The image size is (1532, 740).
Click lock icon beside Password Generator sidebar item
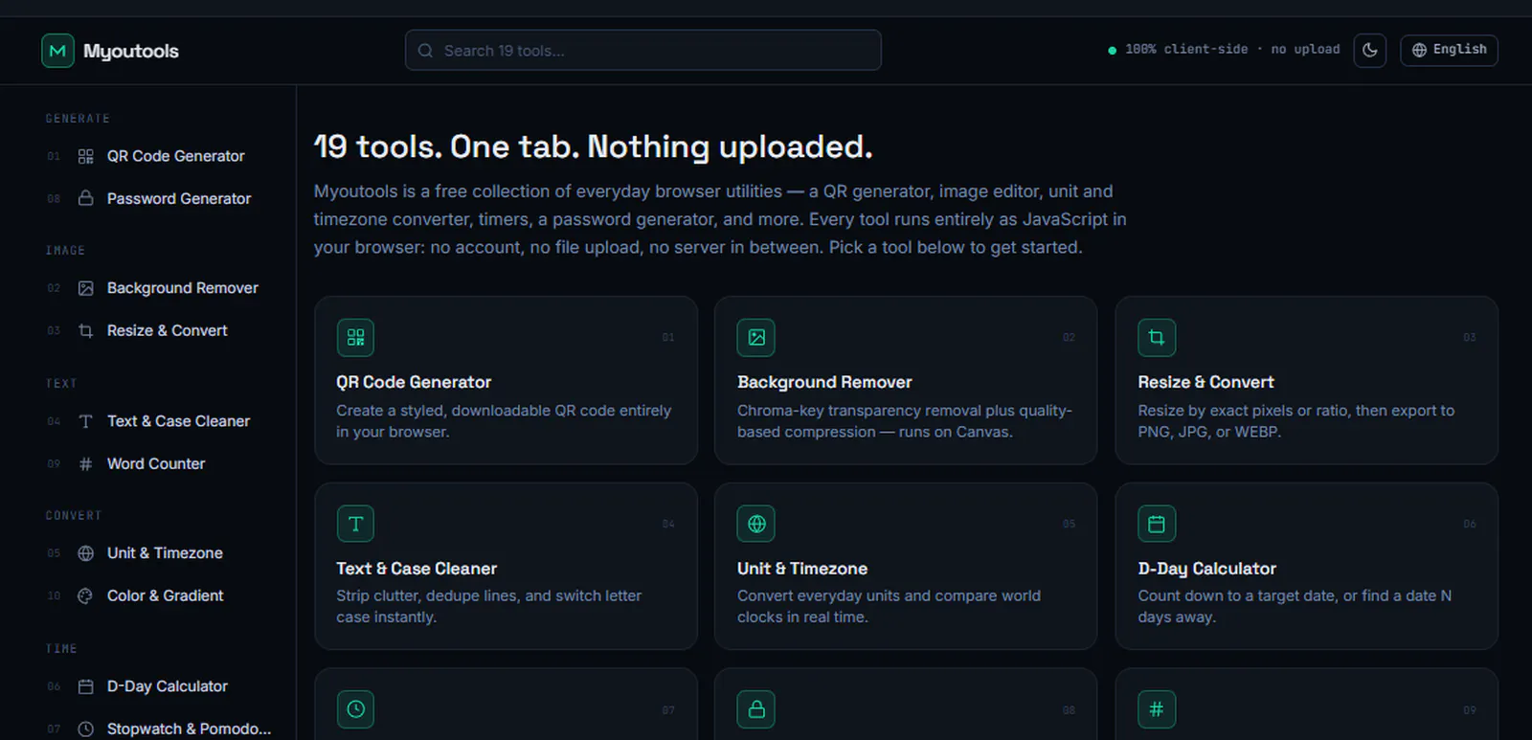pos(85,198)
